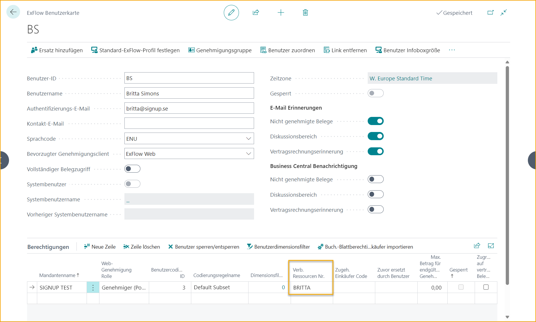
Task: Toggle Gesperrt switch
Action: tap(376, 93)
